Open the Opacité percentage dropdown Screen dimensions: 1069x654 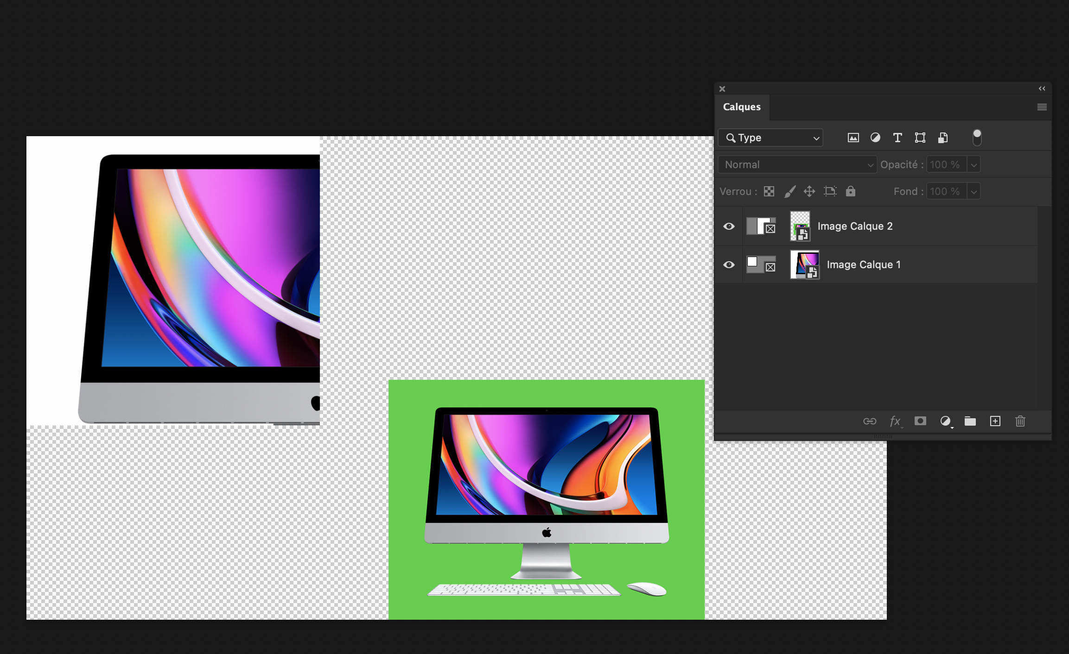click(974, 164)
